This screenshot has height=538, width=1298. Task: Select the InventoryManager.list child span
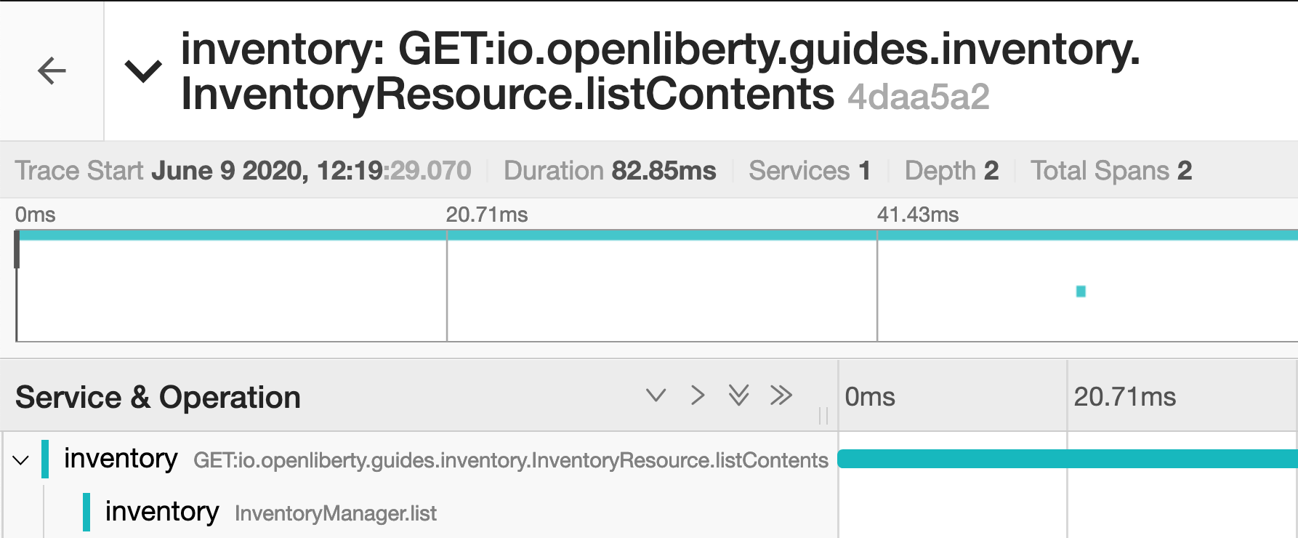[x=335, y=513]
